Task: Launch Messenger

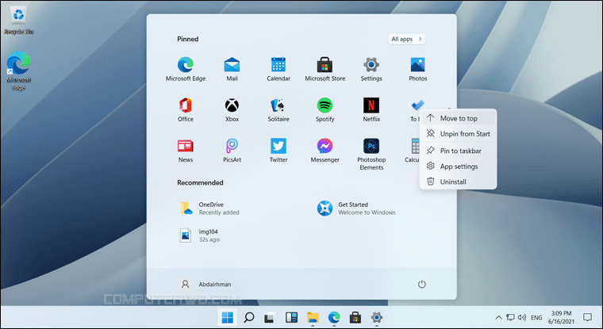Action: point(325,151)
